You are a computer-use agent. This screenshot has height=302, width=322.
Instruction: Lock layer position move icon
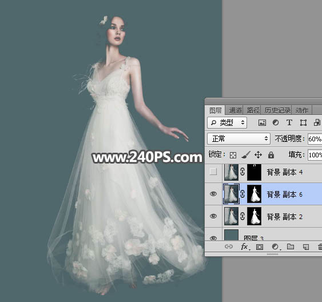[x=258, y=155]
